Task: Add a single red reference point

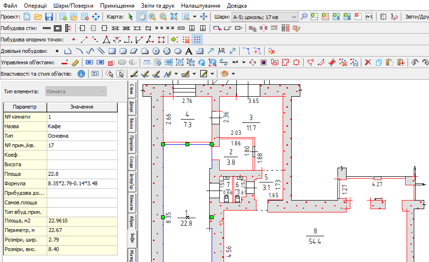Action: coord(73,40)
